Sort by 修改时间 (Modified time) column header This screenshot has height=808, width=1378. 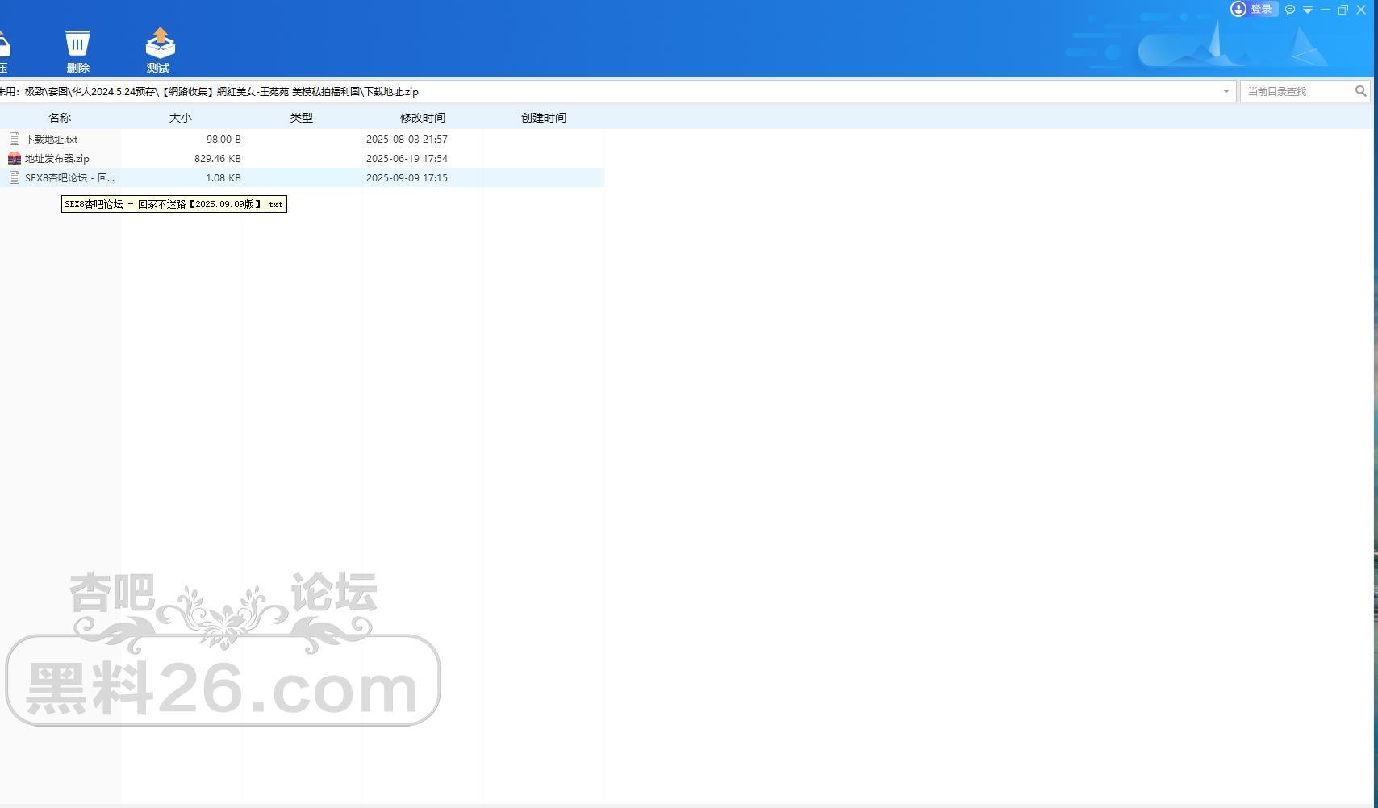click(422, 118)
